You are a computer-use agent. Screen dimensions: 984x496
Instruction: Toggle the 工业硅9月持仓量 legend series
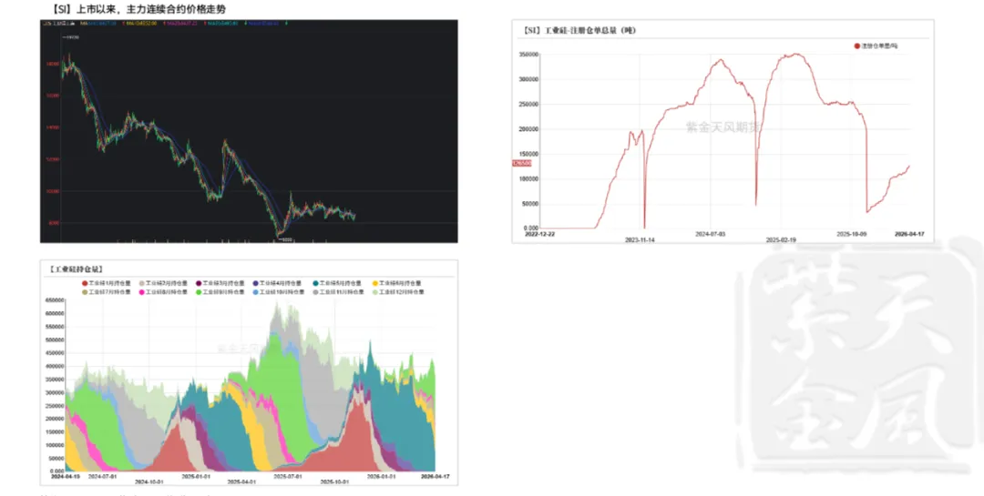click(220, 292)
